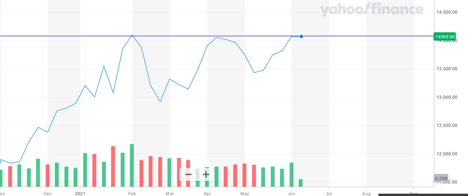The image size is (468, 196).
Task: Zoom out the chart with minus button
Action: 189,175
